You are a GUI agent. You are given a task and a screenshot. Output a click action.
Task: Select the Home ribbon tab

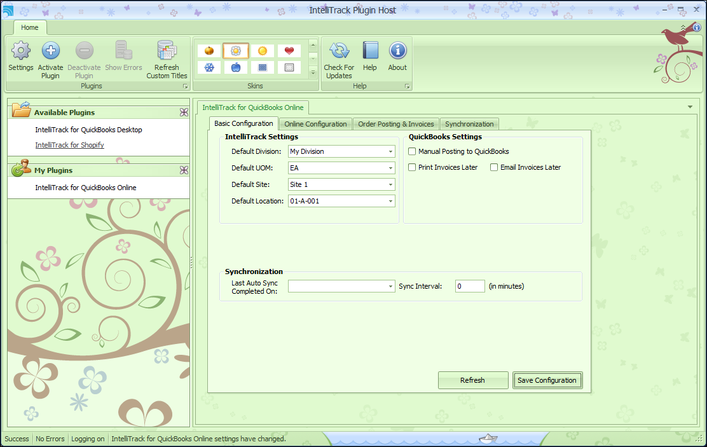pyautogui.click(x=30, y=27)
